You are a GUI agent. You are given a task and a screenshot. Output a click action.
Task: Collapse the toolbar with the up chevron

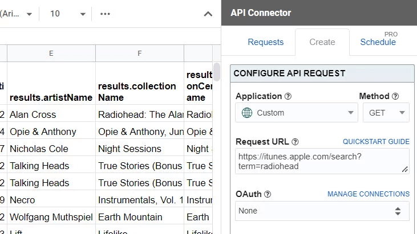pos(208,14)
